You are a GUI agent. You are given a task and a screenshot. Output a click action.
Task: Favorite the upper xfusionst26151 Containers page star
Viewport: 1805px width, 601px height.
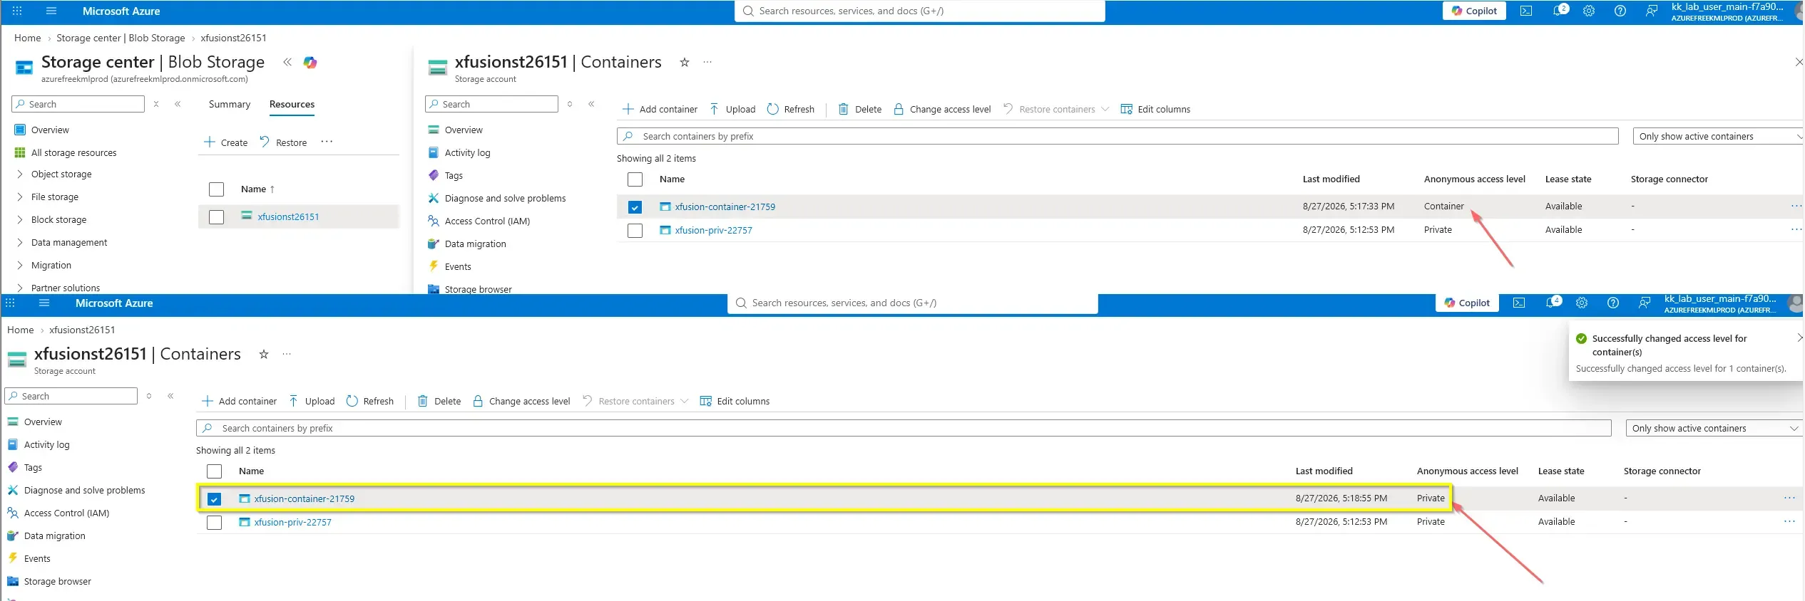[685, 63]
